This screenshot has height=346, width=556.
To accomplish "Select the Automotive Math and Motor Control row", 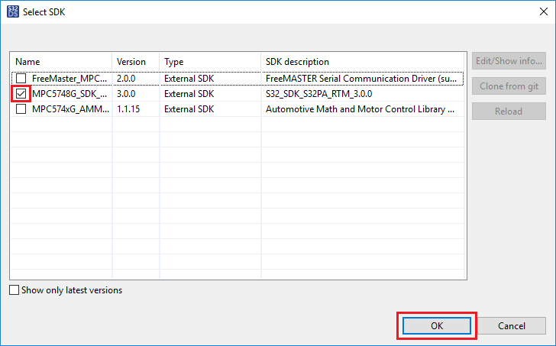I will pos(360,109).
